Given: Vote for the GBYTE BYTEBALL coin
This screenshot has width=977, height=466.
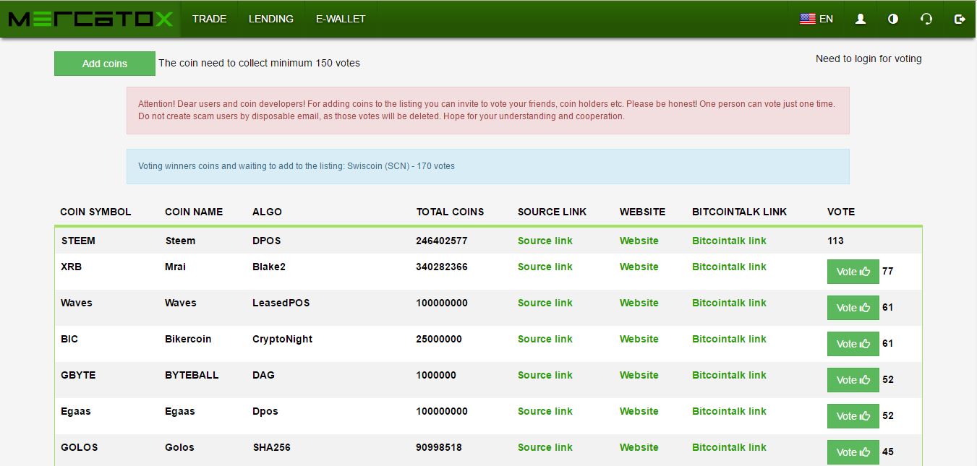Looking at the screenshot, I should (853, 380).
